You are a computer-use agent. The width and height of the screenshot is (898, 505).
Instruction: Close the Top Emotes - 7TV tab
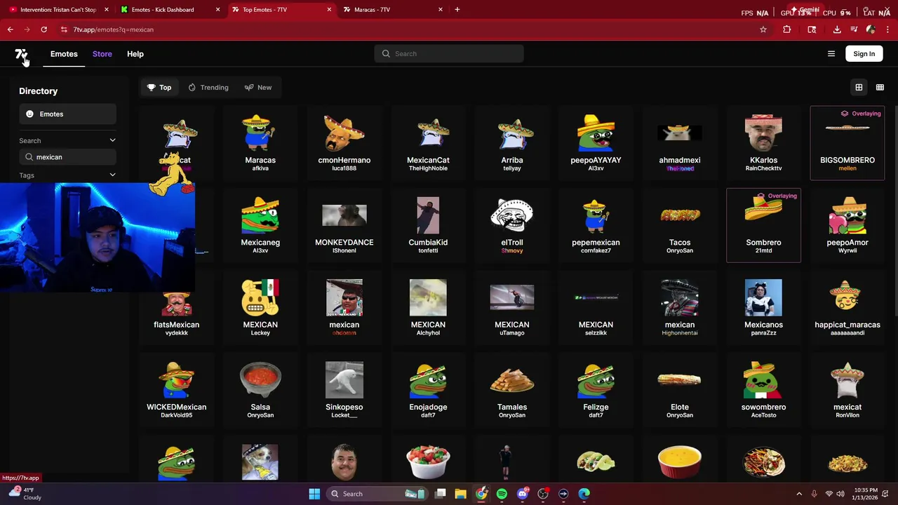tap(329, 10)
